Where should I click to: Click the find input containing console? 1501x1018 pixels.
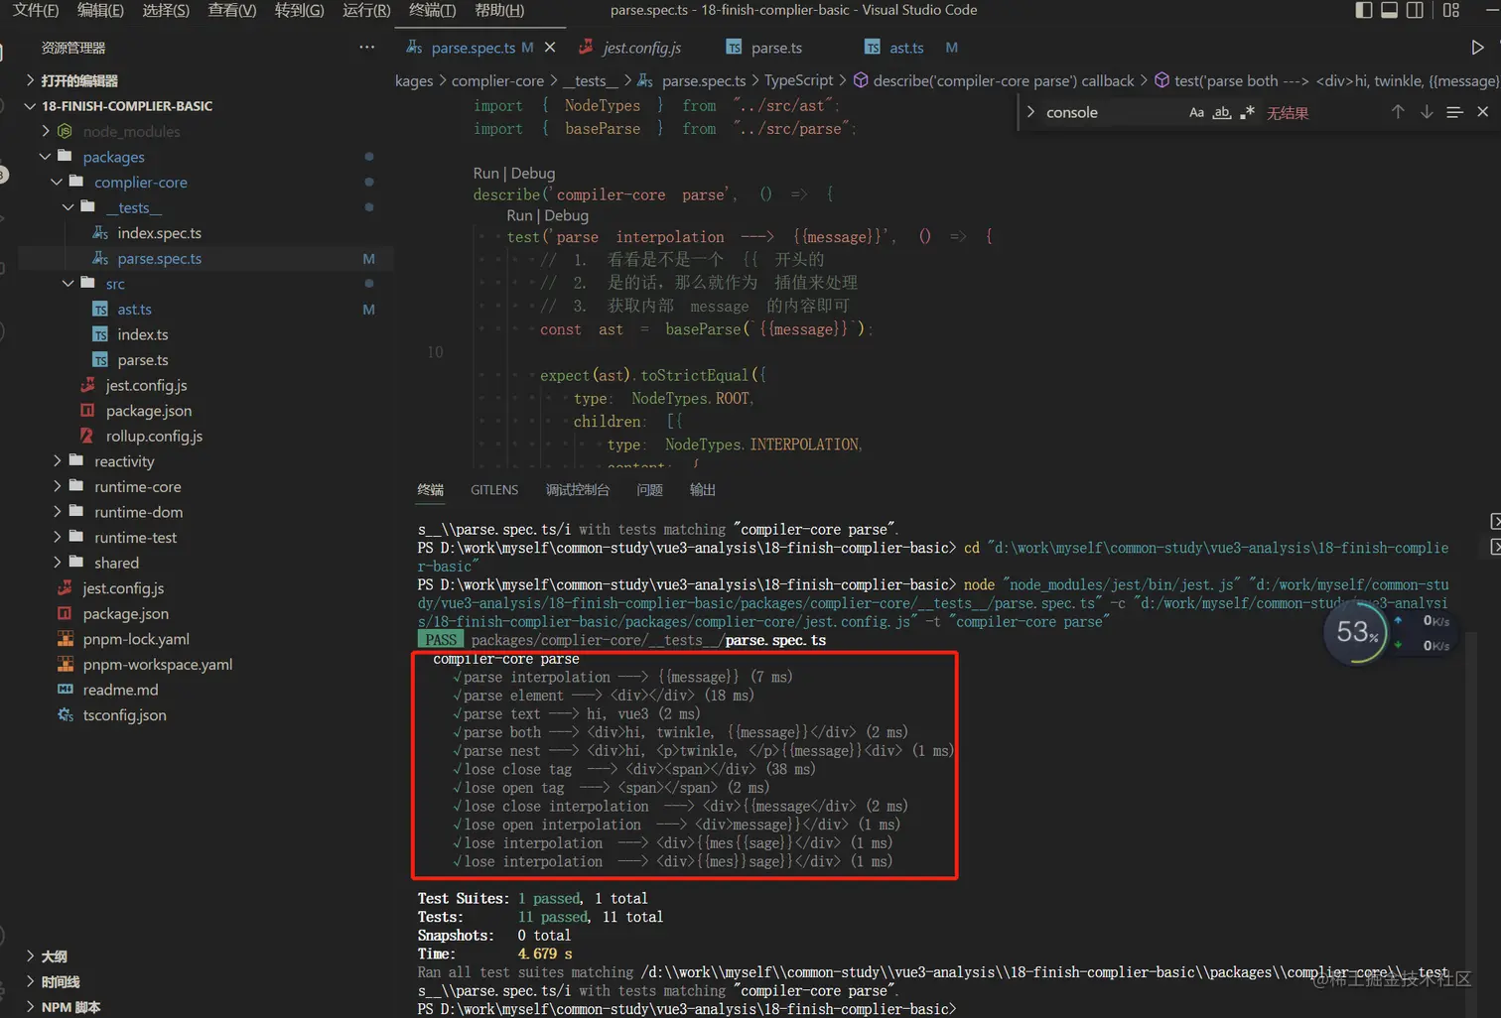[1112, 112]
